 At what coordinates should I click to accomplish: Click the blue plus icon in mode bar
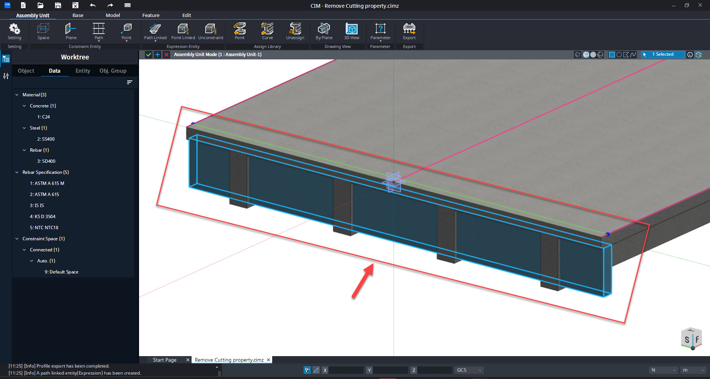158,55
